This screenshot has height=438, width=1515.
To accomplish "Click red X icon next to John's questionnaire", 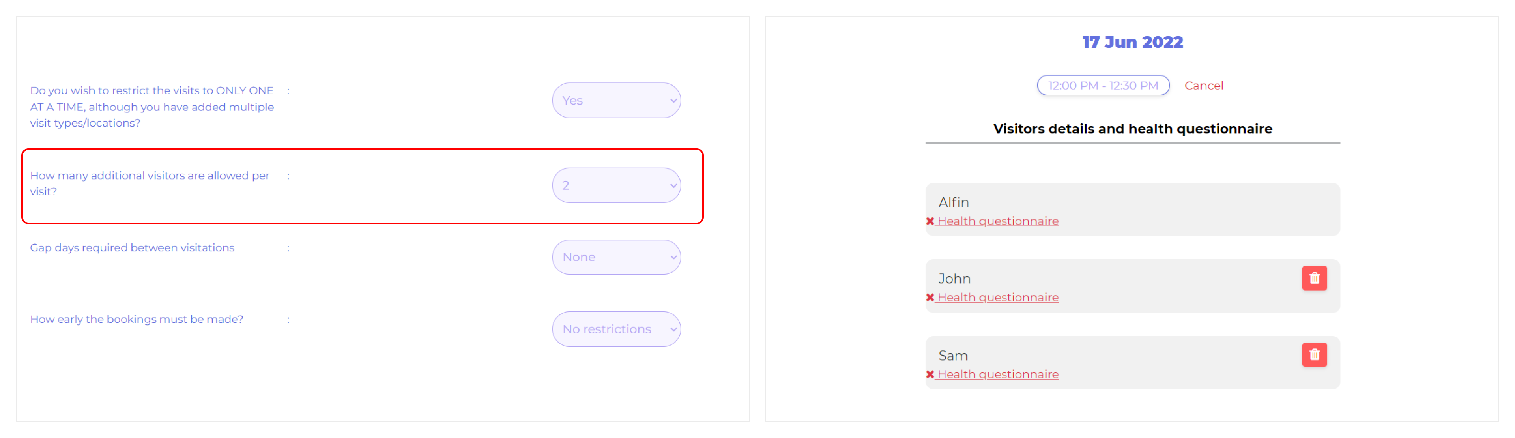I will coord(930,298).
